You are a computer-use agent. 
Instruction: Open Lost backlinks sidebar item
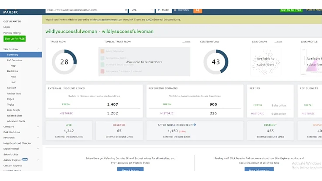(13, 82)
